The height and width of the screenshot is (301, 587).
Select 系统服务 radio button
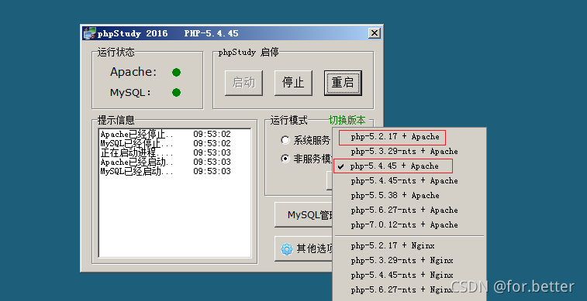pyautogui.click(x=285, y=140)
